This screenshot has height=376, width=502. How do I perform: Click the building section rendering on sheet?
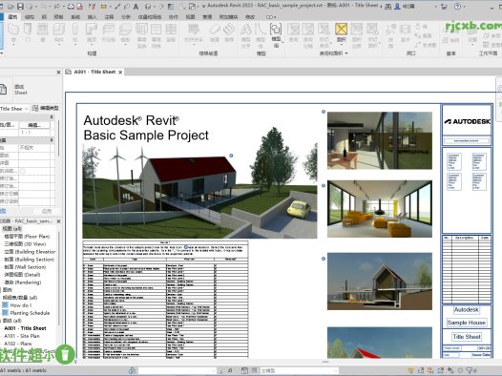380,281
